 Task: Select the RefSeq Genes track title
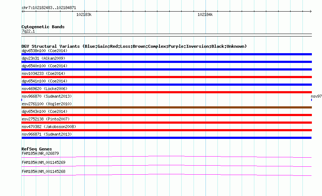(37, 149)
